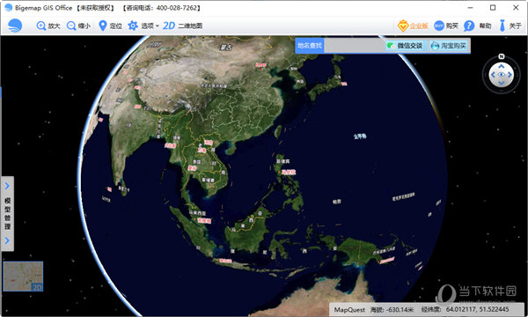Focus the place name search input field

355,46
